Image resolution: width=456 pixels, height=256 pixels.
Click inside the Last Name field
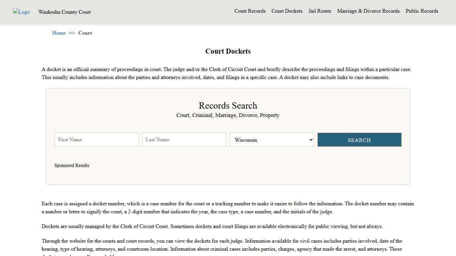184,140
